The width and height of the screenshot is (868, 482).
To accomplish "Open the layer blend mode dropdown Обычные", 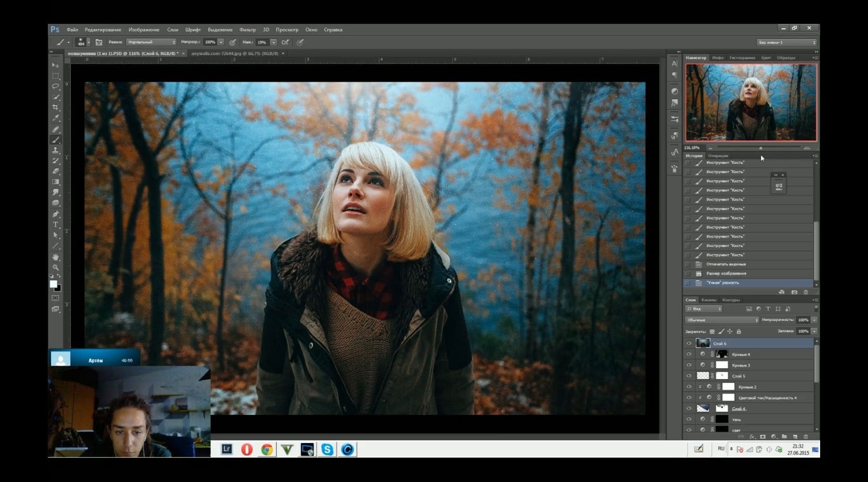I will tap(722, 320).
